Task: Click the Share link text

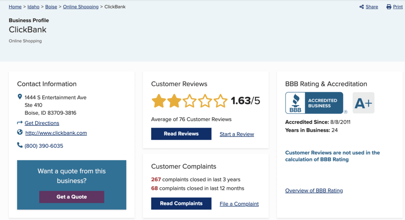Action: click(x=372, y=7)
